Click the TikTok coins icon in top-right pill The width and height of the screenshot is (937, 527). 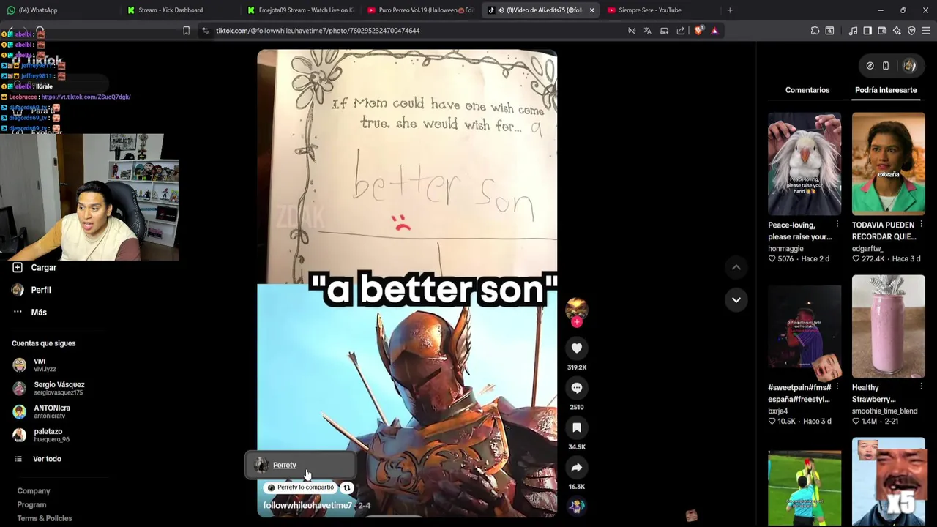870,66
